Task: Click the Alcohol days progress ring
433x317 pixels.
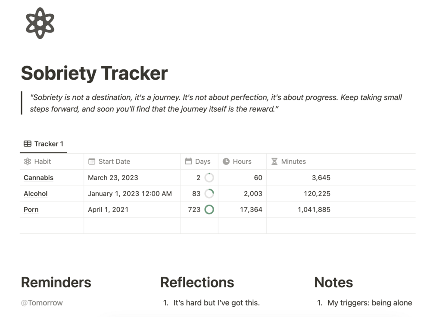Action: (x=209, y=194)
